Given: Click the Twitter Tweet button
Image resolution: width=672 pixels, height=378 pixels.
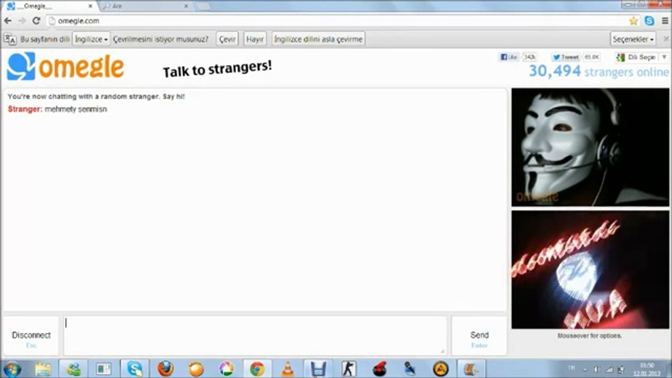Looking at the screenshot, I should coord(566,57).
